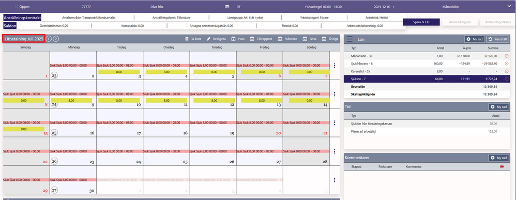Add a Resa travel entry
Viewport: 516px width, 201px height.
310,39
